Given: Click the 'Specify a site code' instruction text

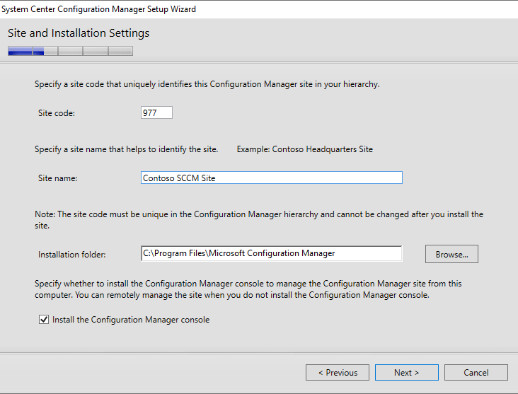Looking at the screenshot, I should point(207,84).
